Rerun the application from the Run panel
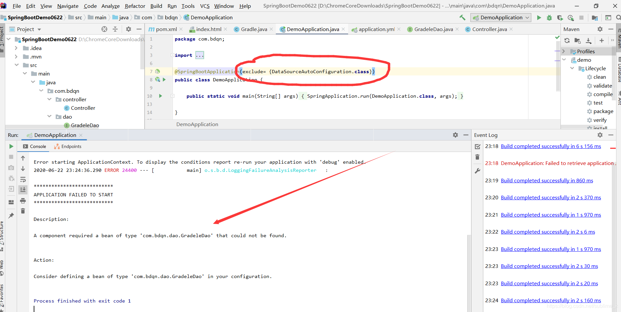 11,146
